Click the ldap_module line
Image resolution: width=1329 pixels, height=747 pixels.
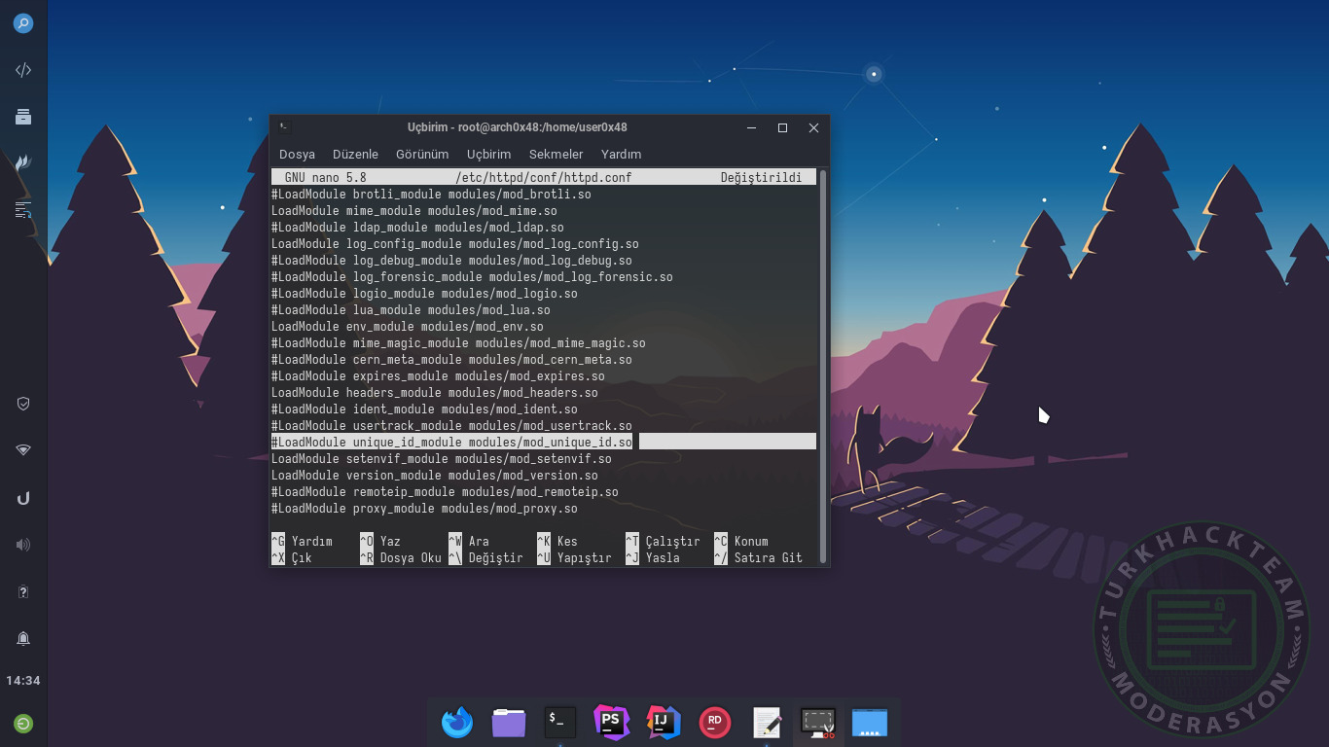417,227
